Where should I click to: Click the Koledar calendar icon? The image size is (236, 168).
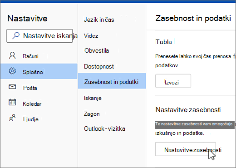click(12, 102)
